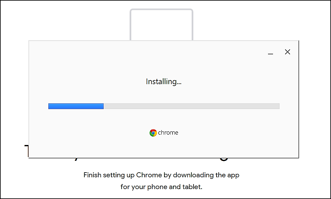Click the Chrome logo icon in installer
Image resolution: width=331 pixels, height=199 pixels.
point(153,133)
